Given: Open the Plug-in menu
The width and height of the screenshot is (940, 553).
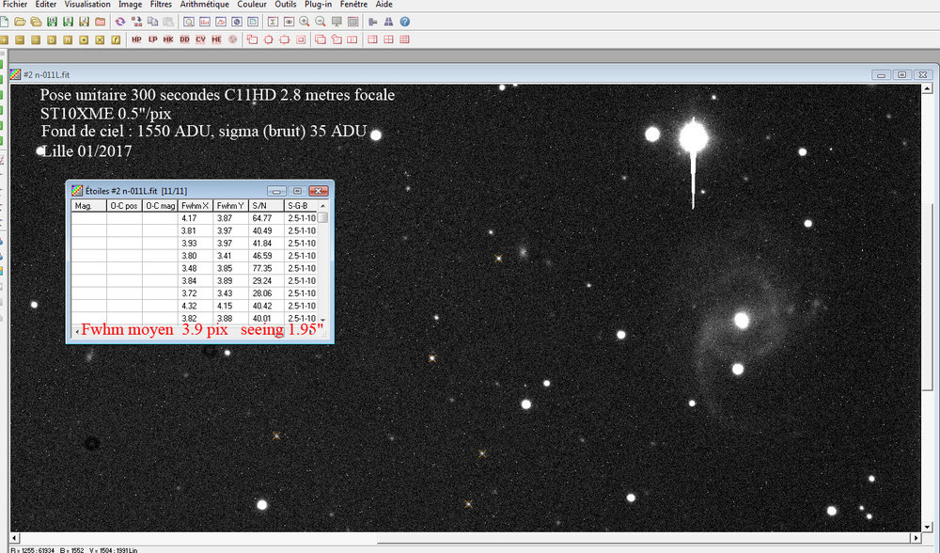Looking at the screenshot, I should pos(318,4).
